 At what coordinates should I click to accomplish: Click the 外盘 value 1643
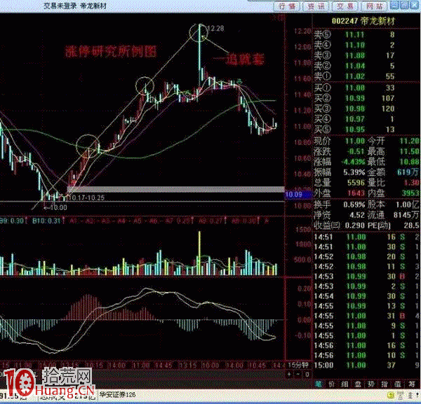click(356, 193)
